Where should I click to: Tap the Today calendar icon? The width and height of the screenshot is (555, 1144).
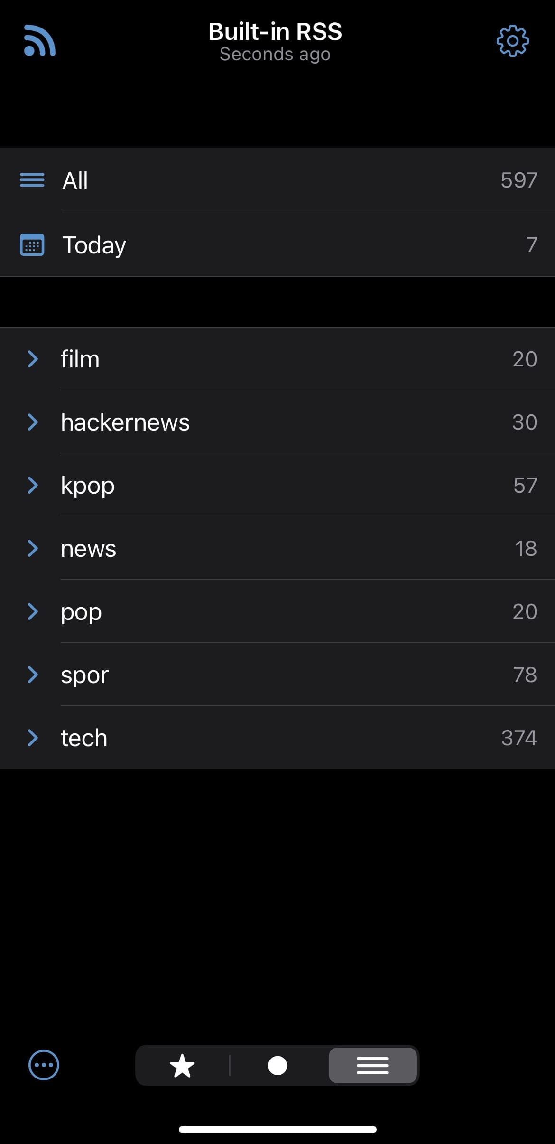click(32, 245)
